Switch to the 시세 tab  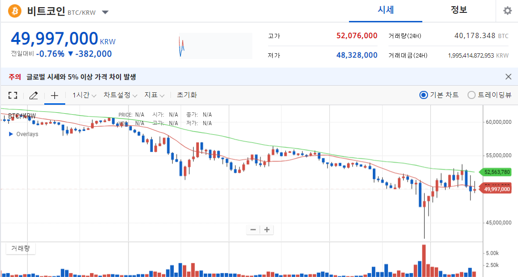pos(386,10)
